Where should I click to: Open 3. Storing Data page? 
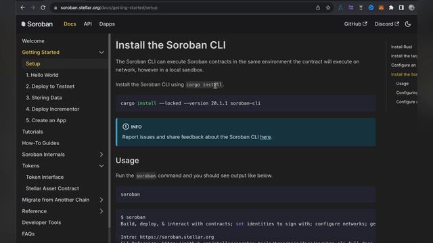43,98
